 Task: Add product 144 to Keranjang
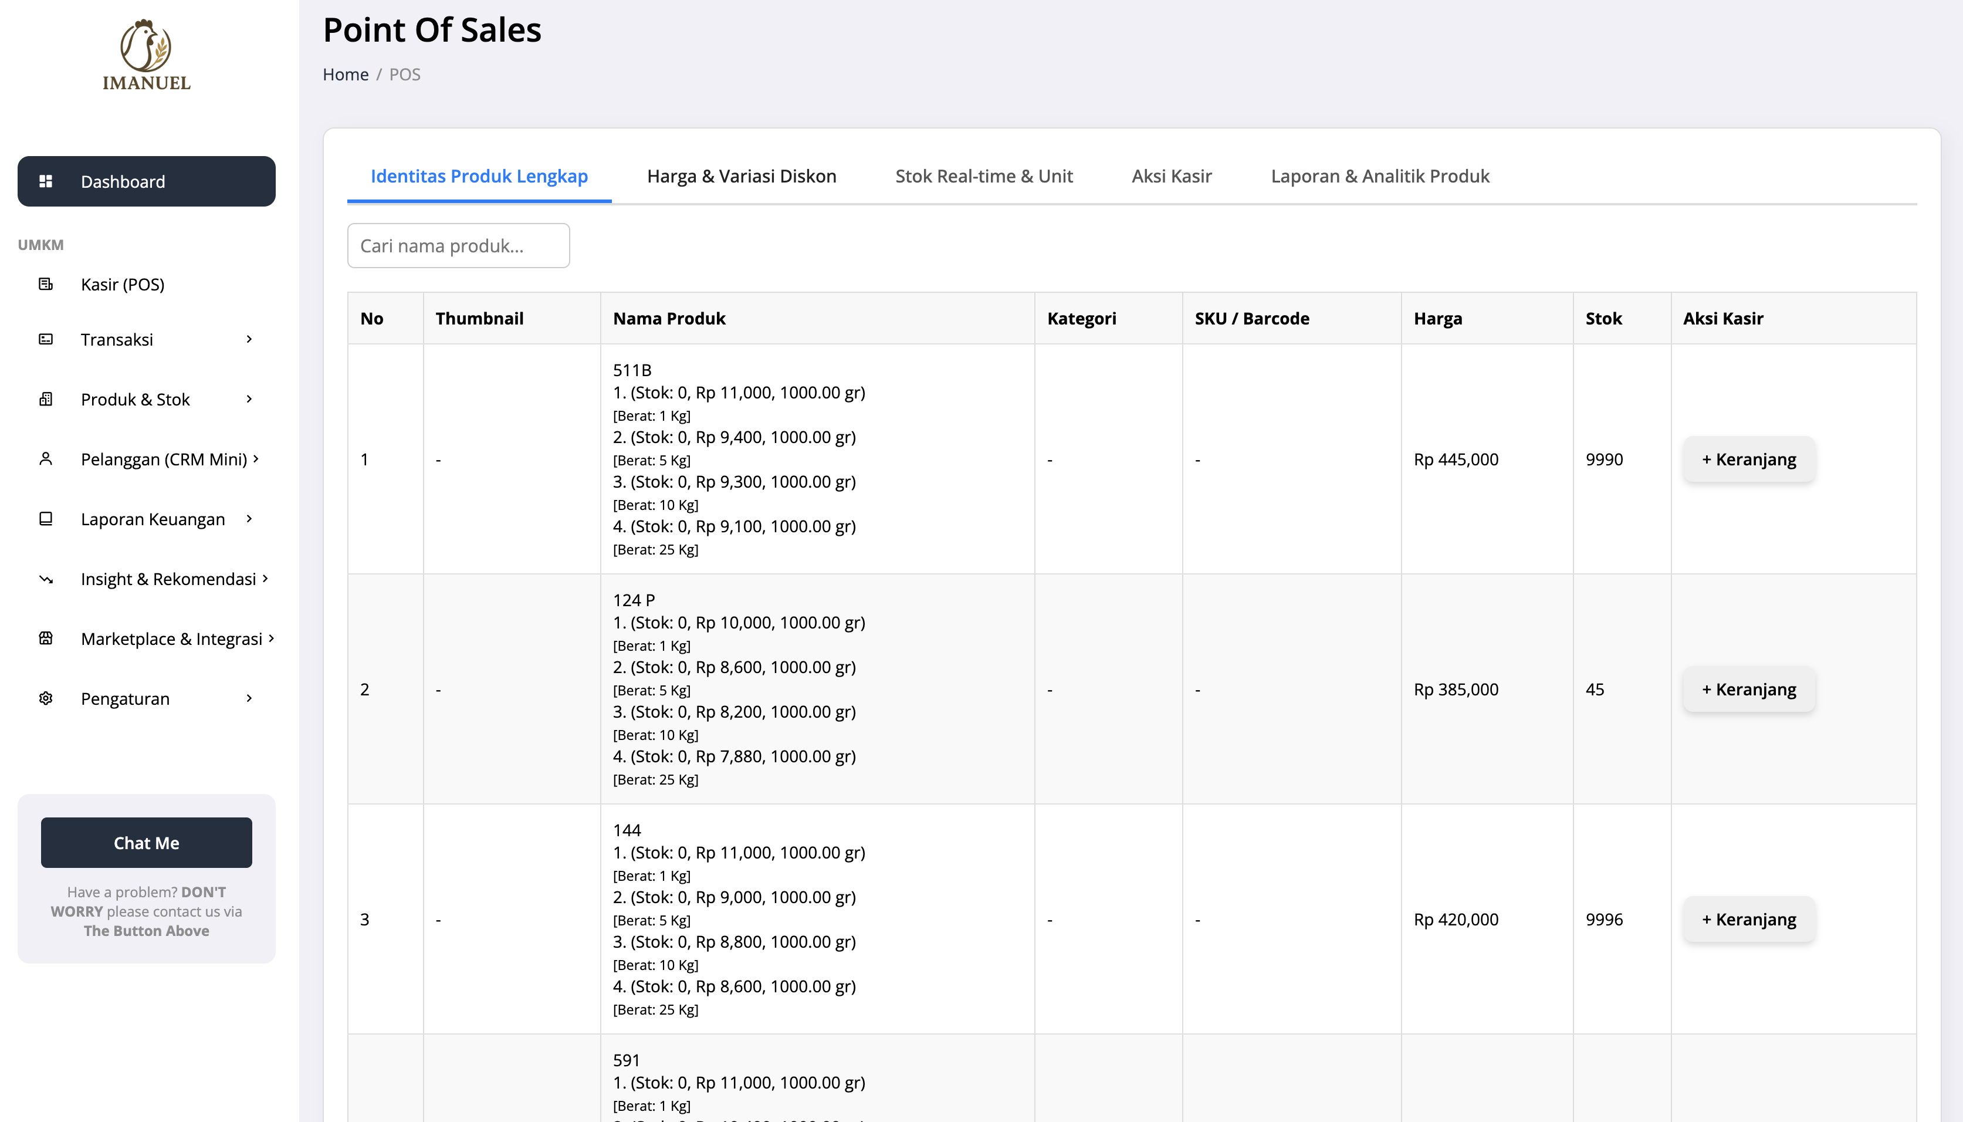pyautogui.click(x=1749, y=920)
